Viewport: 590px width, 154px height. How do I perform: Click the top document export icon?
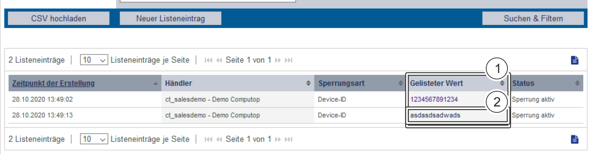coord(574,60)
